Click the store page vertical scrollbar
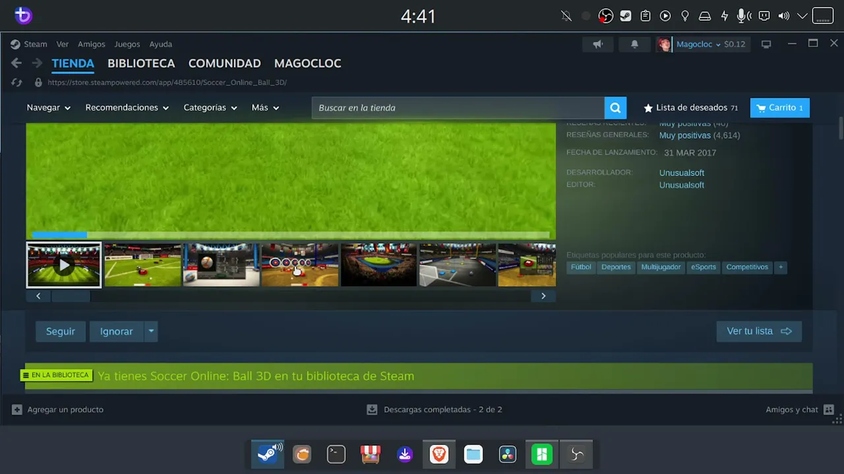 pos(841,127)
